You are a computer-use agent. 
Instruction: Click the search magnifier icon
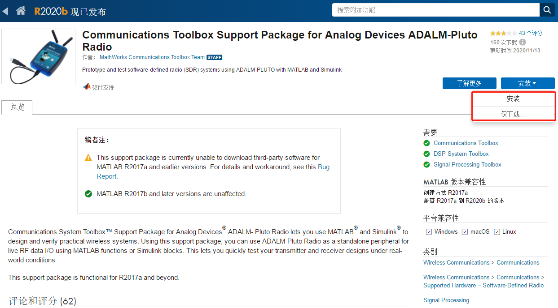click(x=547, y=9)
